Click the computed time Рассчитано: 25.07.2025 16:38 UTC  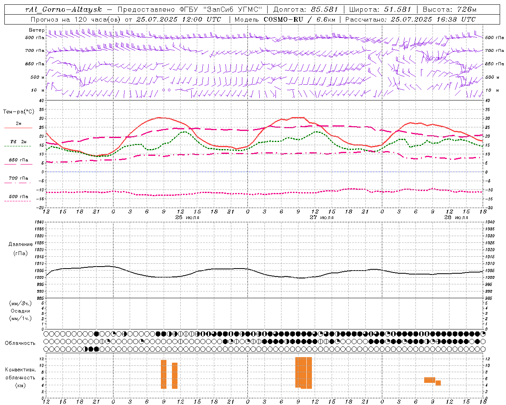(x=410, y=19)
